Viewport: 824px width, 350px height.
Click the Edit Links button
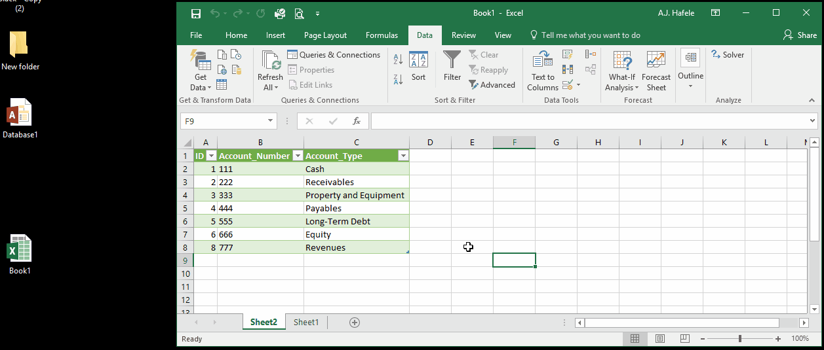point(309,85)
